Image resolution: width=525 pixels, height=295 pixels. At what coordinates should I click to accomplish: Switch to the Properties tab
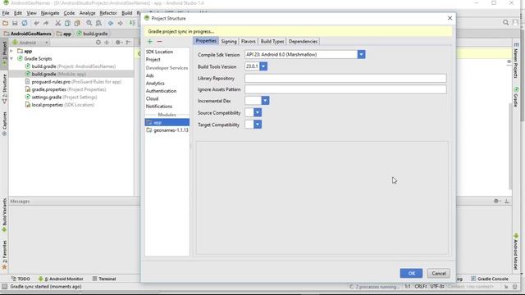tap(206, 41)
